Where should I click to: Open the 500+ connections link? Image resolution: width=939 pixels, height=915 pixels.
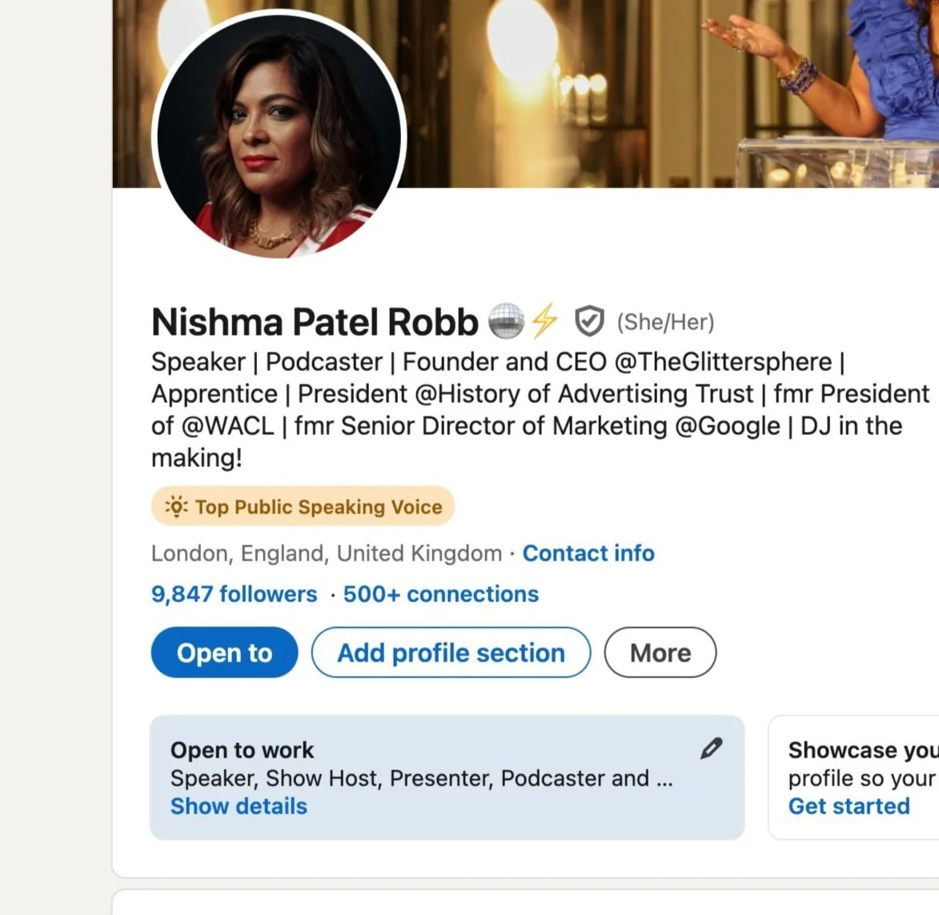point(441,594)
